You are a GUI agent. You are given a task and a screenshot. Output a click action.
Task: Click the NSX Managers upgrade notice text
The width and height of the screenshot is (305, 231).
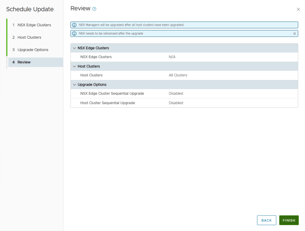pos(131,25)
